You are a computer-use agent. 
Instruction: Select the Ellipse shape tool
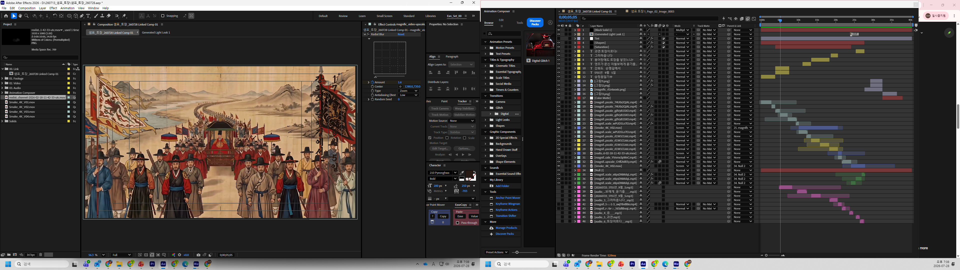click(69, 16)
